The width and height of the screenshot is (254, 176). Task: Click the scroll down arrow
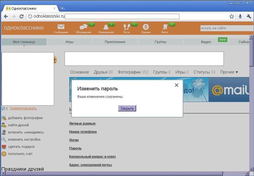(x=251, y=169)
